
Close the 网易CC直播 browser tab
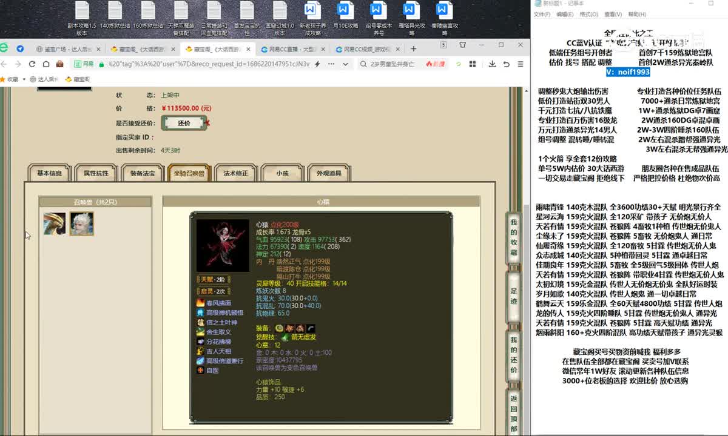click(x=323, y=49)
